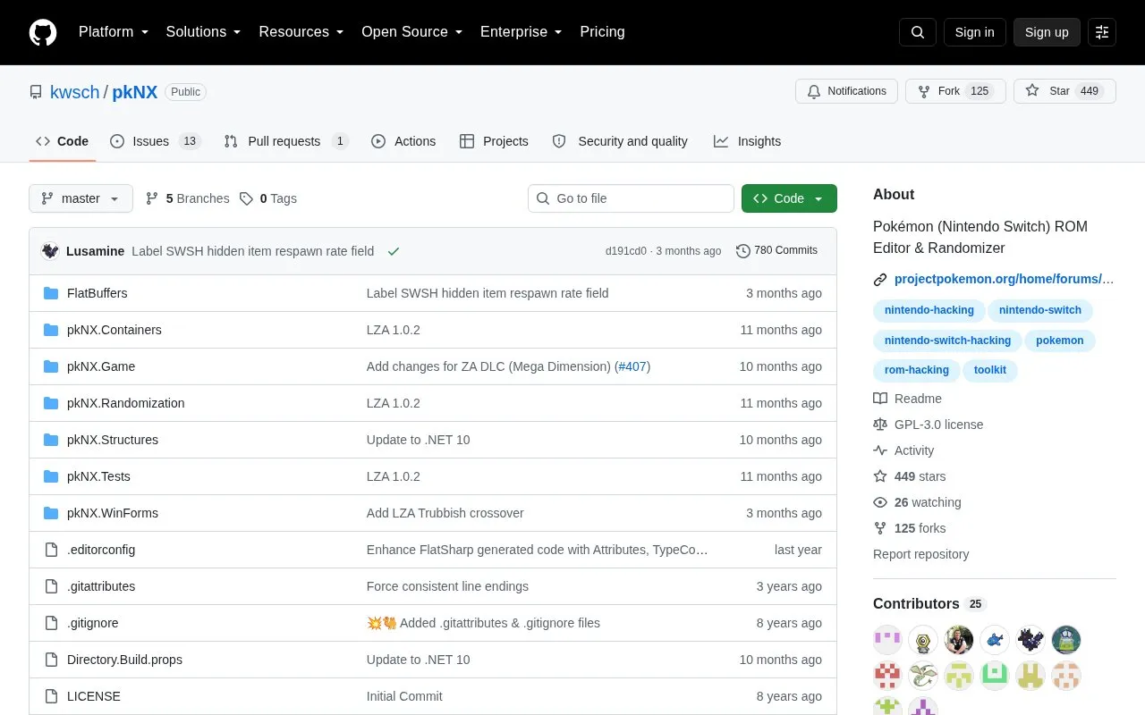Screen dimensions: 1145x715
Task: Focus the Go to file input
Action: [631, 198]
